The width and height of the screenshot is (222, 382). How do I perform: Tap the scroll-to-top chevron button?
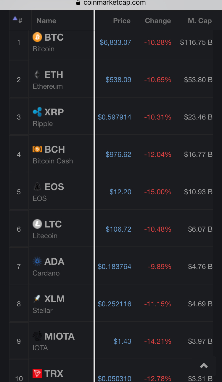[x=204, y=366]
